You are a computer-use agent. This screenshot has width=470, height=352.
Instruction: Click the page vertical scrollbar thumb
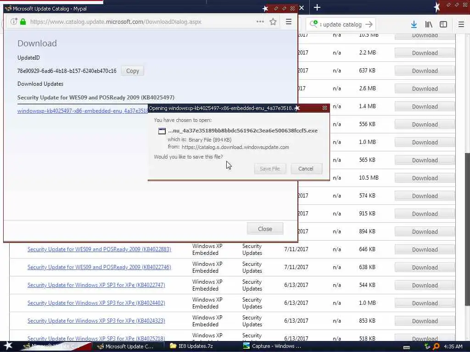click(467, 229)
